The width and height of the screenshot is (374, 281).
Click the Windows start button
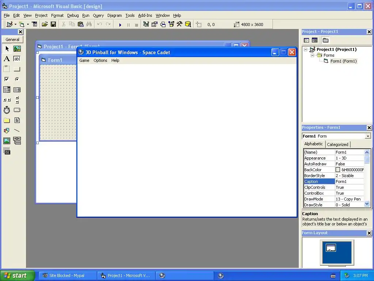[18, 276]
